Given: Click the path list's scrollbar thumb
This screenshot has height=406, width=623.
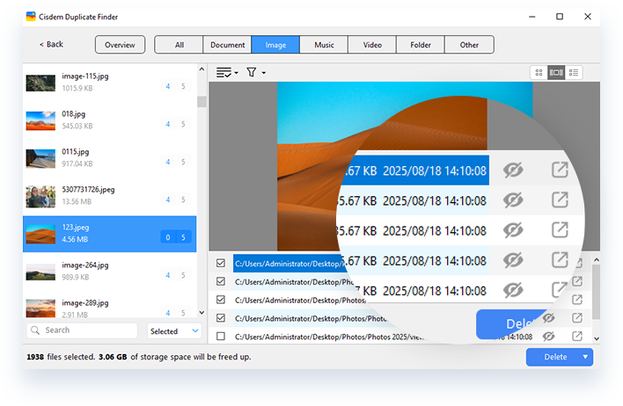Looking at the screenshot, I should pyautogui.click(x=597, y=292).
